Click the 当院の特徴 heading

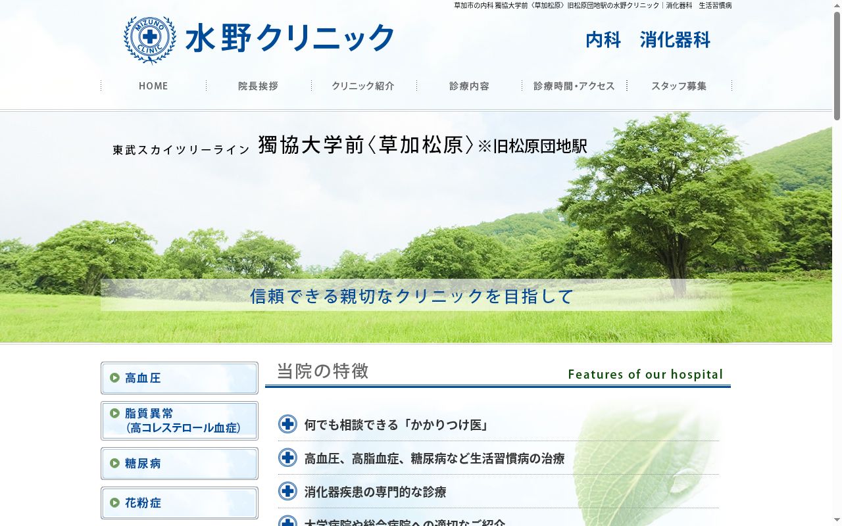pyautogui.click(x=322, y=371)
